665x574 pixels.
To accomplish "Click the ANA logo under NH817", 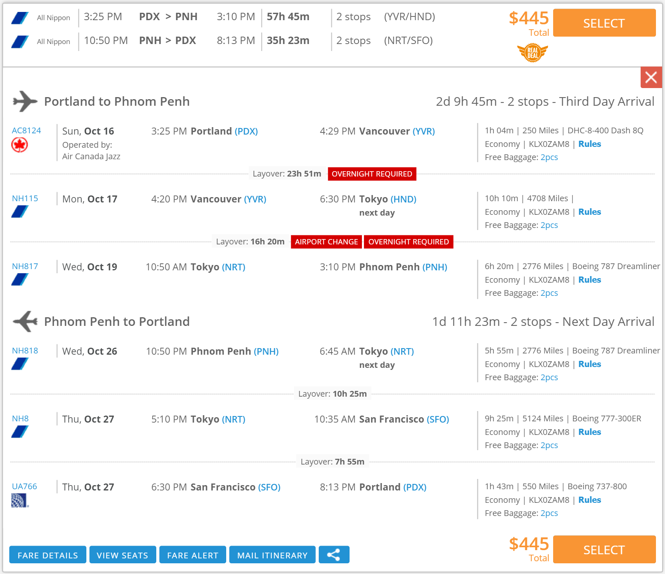I will [20, 279].
